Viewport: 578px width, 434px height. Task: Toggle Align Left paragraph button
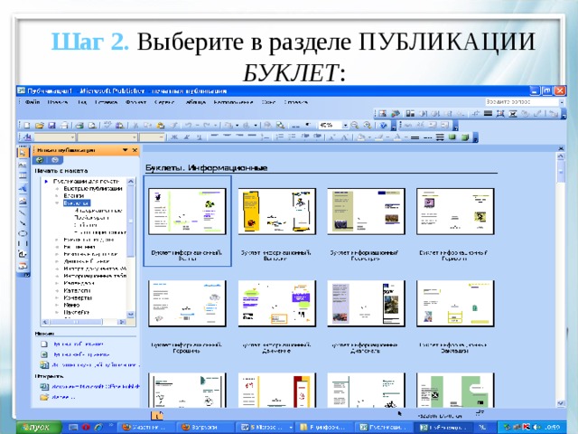tap(215, 137)
